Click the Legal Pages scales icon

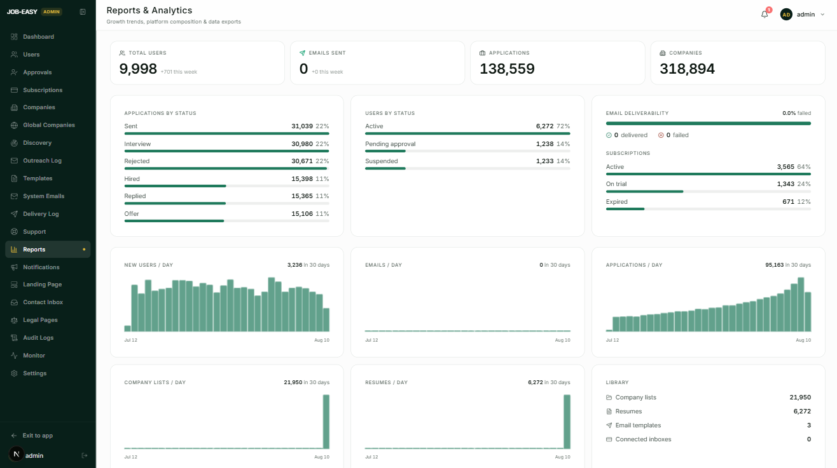coord(14,320)
